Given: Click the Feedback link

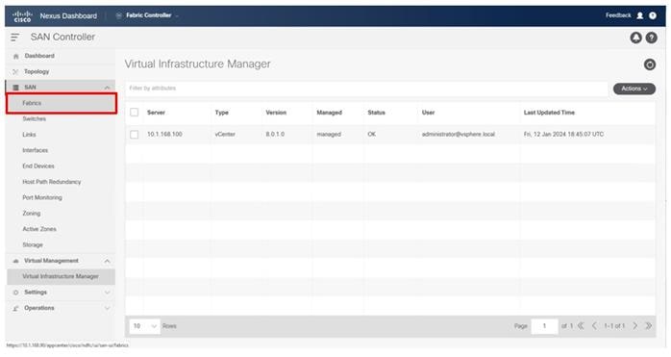Looking at the screenshot, I should click(x=618, y=15).
